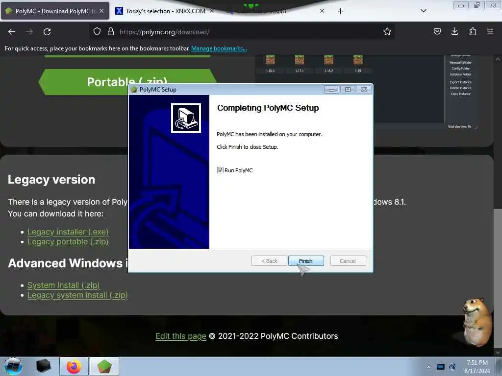Screen dimensions: 502x376
Task: Click the 1.17.1 instance icon in preview image
Action: 300,60
